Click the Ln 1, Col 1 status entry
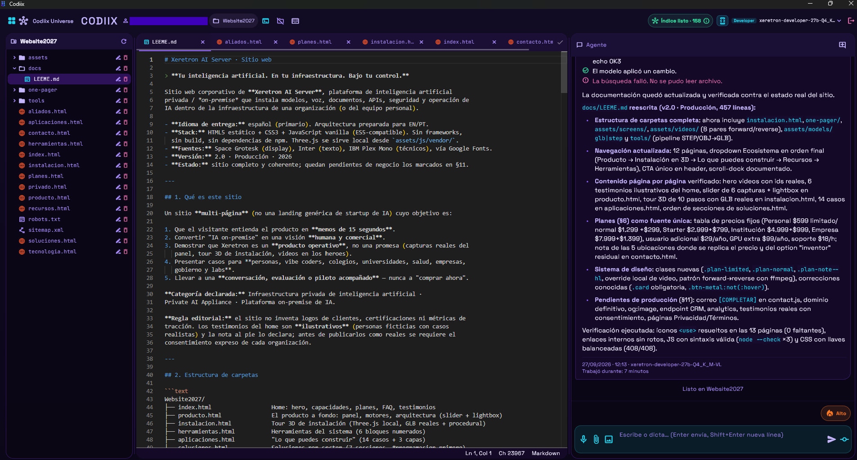This screenshot has height=460, width=857. click(x=478, y=453)
